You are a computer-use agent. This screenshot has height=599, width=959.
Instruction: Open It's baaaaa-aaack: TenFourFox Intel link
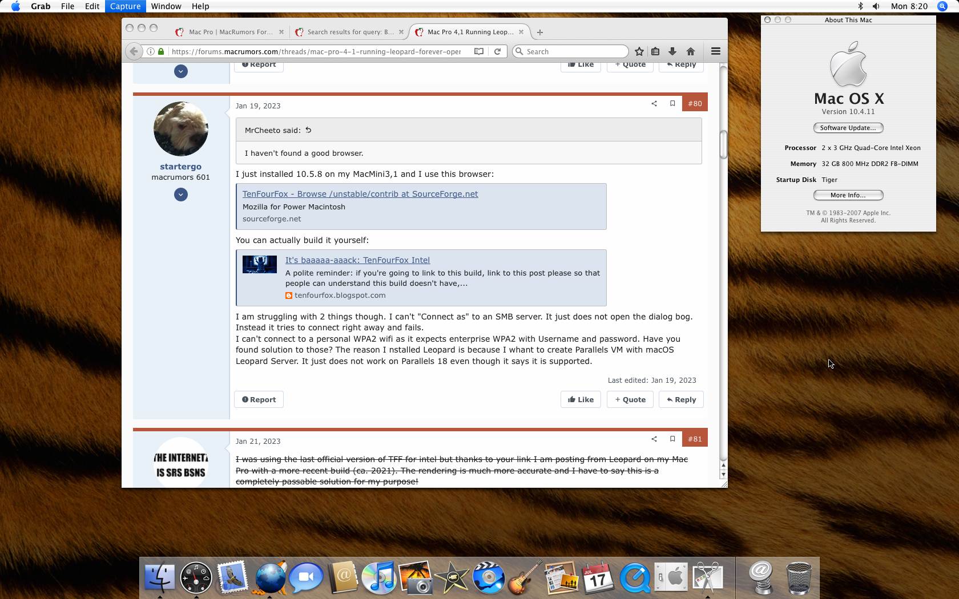click(357, 260)
